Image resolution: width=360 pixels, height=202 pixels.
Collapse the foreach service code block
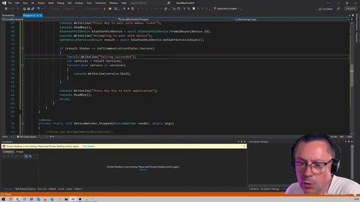pyautogui.click(x=22, y=65)
